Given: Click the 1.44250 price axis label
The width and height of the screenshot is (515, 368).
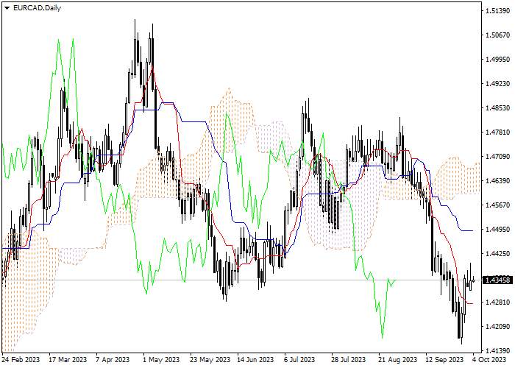Looking at the screenshot, I should pos(498,254).
